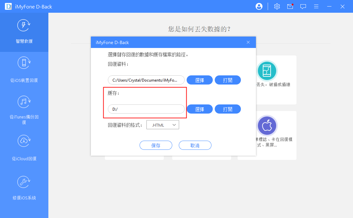Image resolution: width=353 pixels, height=218 pixels.
Task: Click 選擇 next to recovery data path
Action: pos(200,80)
